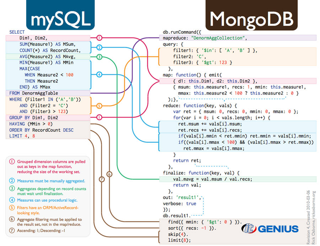Click the 'END) AS MMax' line

tap(35, 87)
